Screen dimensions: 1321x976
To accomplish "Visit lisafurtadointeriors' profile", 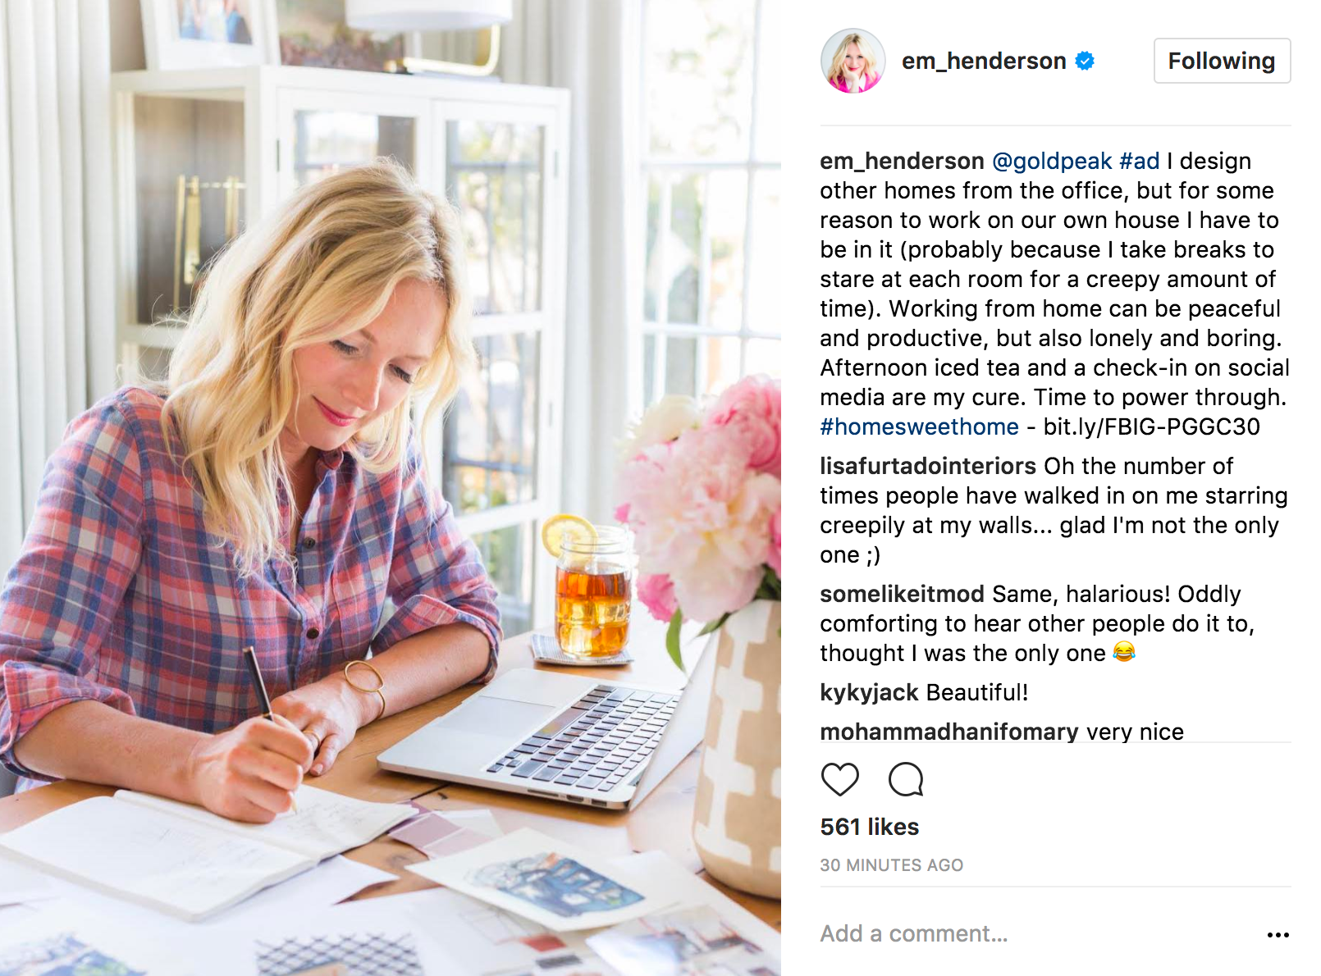I will click(x=928, y=466).
